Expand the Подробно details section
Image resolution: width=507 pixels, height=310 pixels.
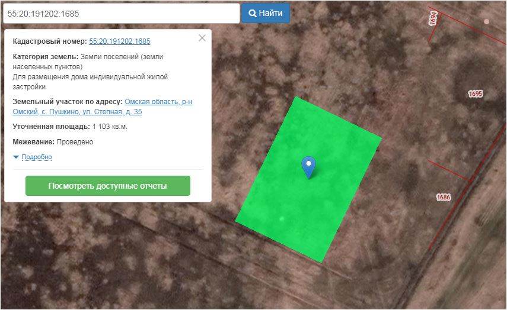[x=37, y=157]
